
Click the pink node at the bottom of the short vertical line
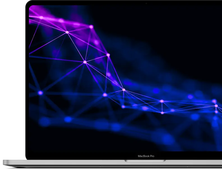(162, 113)
